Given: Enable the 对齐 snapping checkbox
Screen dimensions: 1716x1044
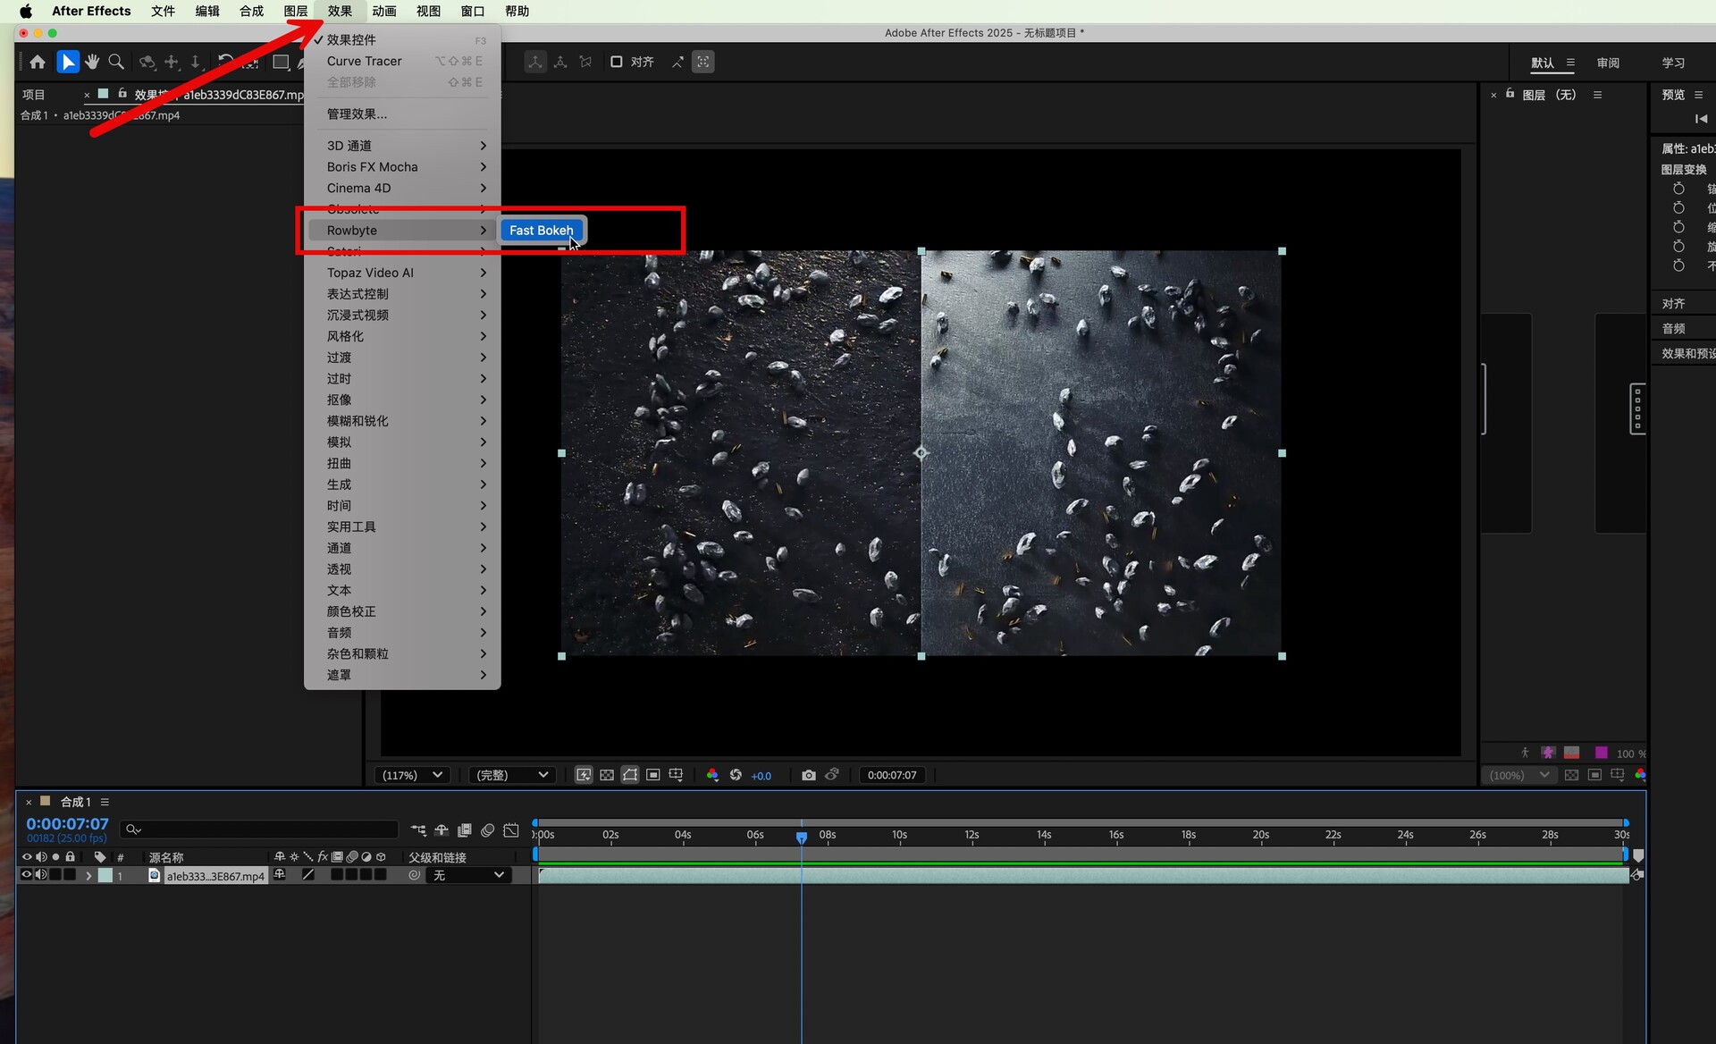Looking at the screenshot, I should point(616,62).
